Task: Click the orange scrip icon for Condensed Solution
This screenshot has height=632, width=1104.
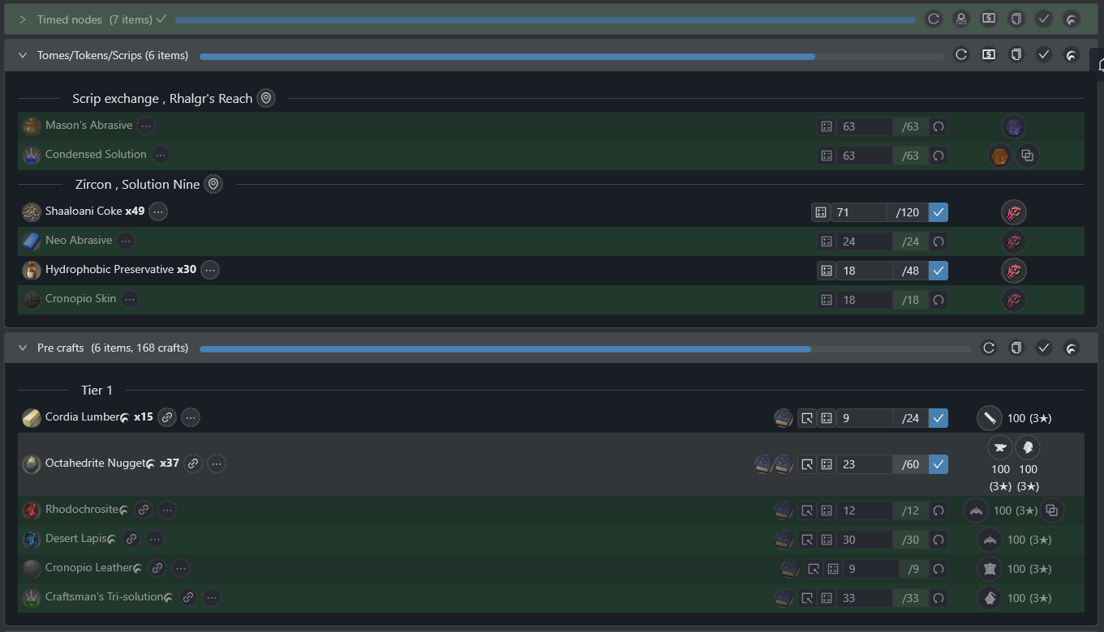Action: coord(1000,156)
